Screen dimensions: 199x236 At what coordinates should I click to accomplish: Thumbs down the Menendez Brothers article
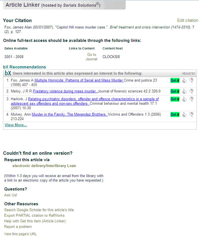click(x=191, y=115)
